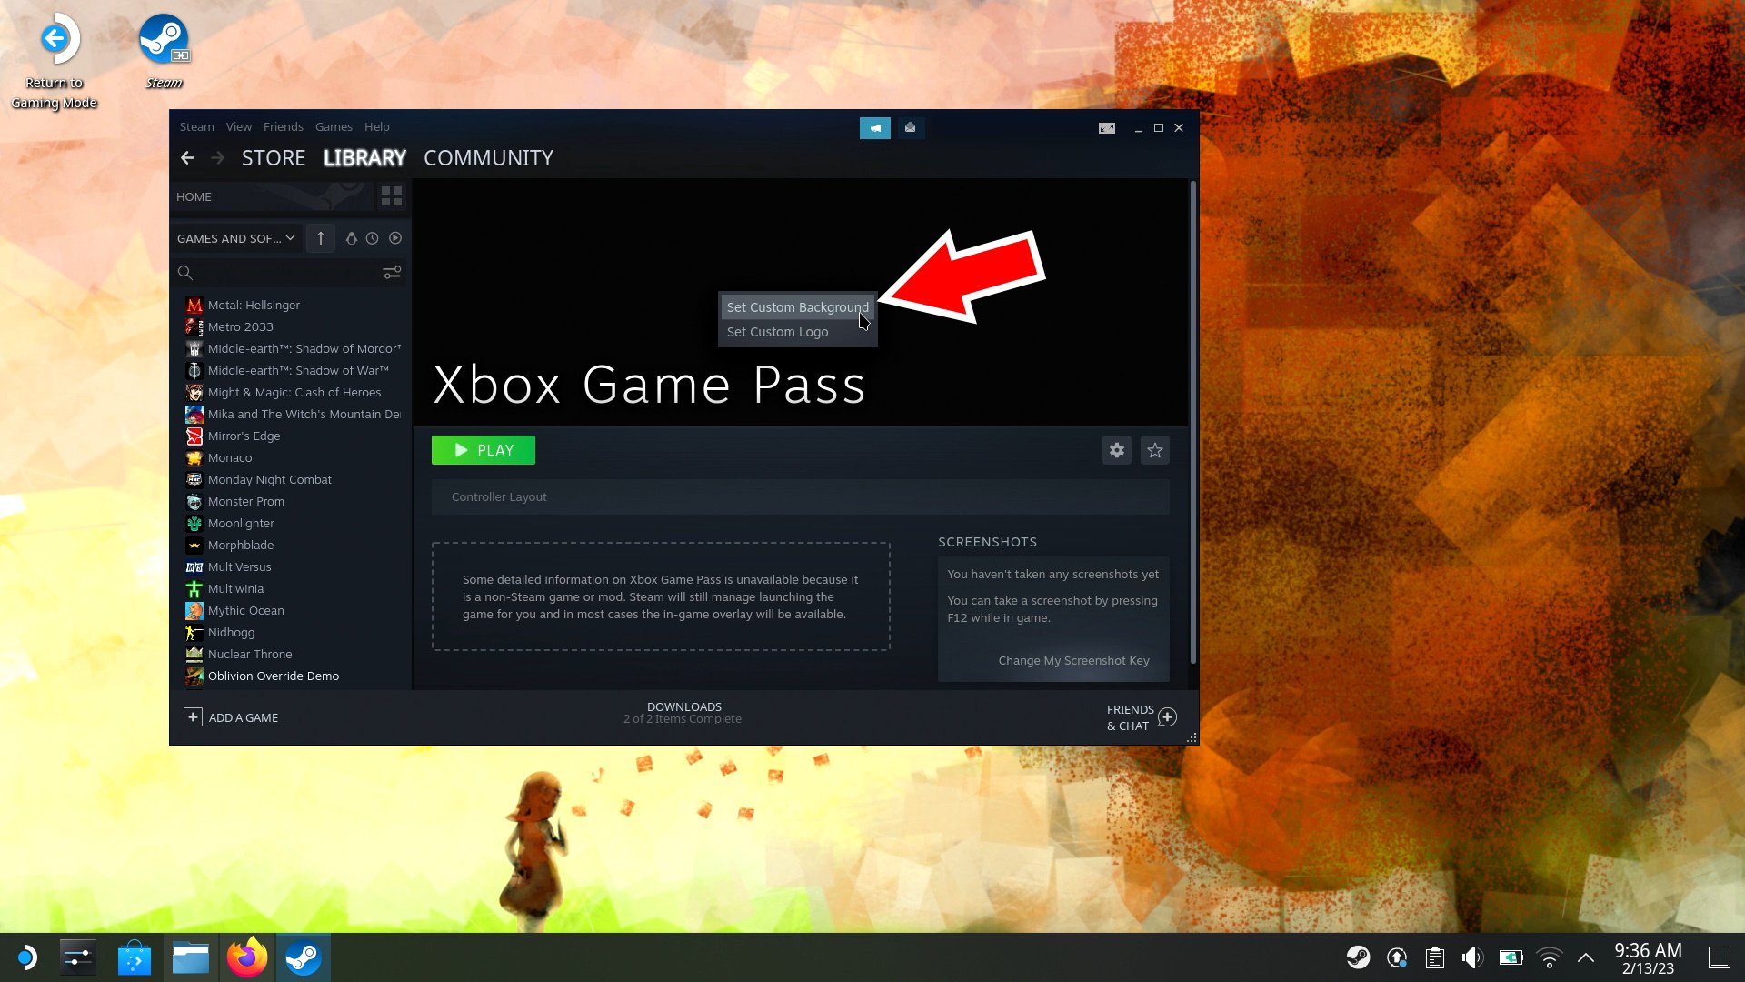
Task: Click the Change My Screenshot Key link
Action: point(1072,659)
